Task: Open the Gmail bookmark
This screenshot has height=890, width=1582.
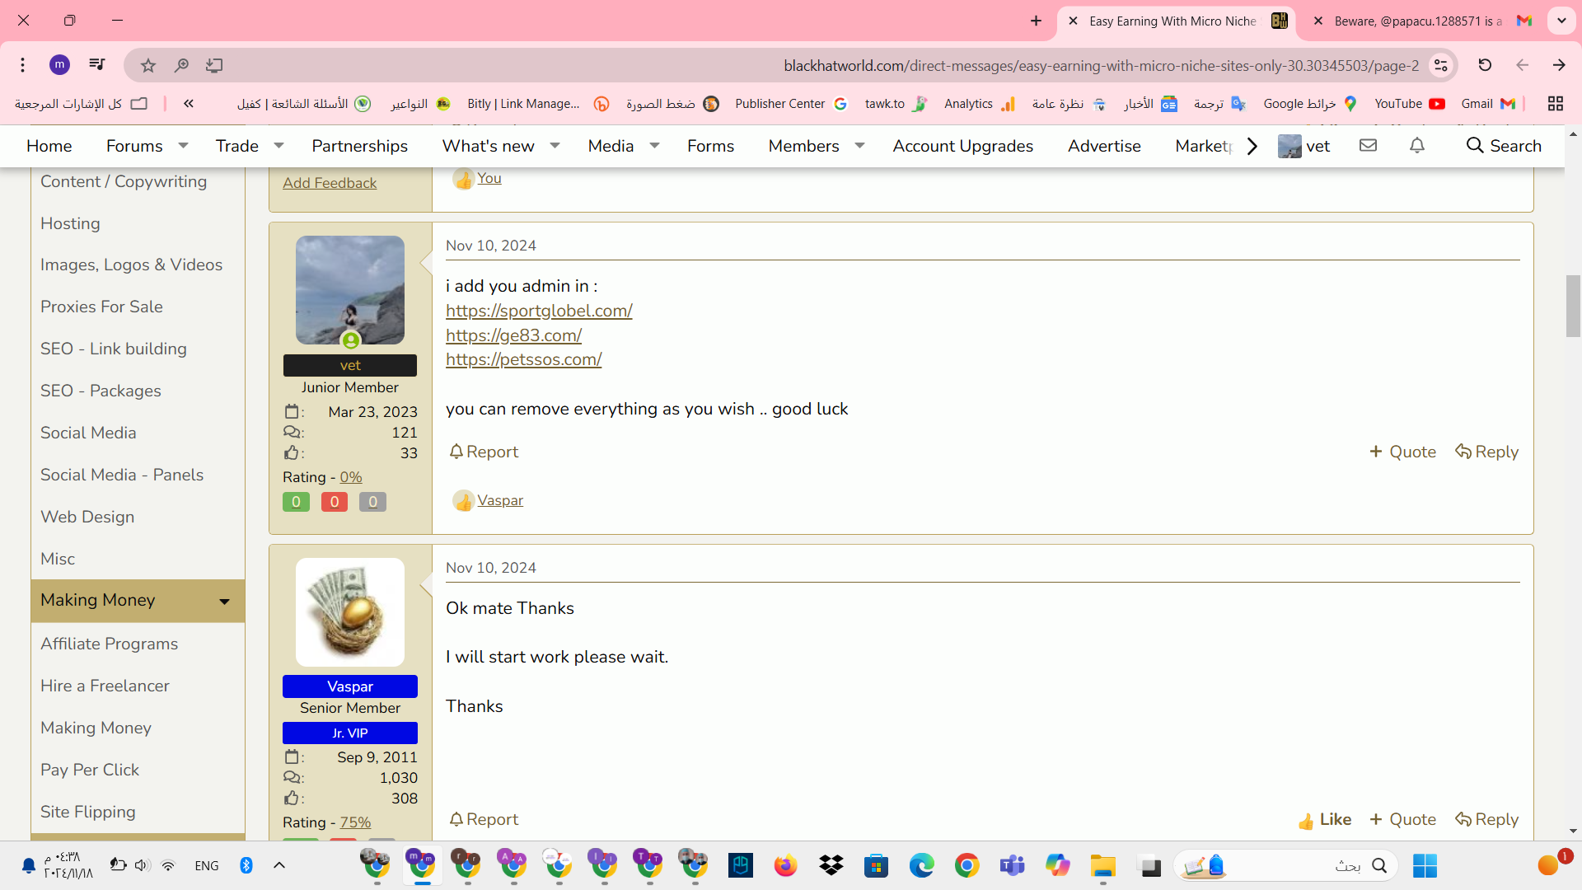Action: pyautogui.click(x=1488, y=104)
